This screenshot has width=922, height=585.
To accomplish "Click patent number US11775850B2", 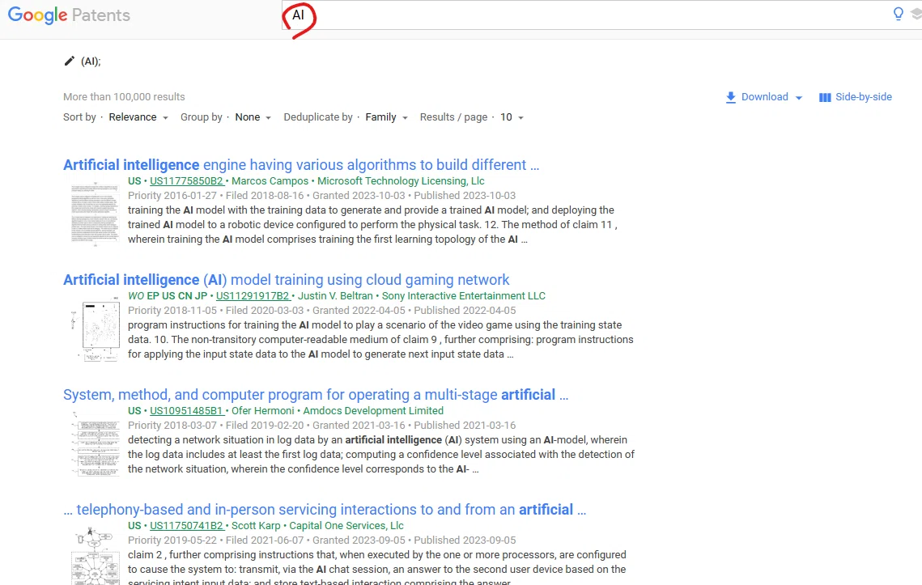I will tap(186, 181).
